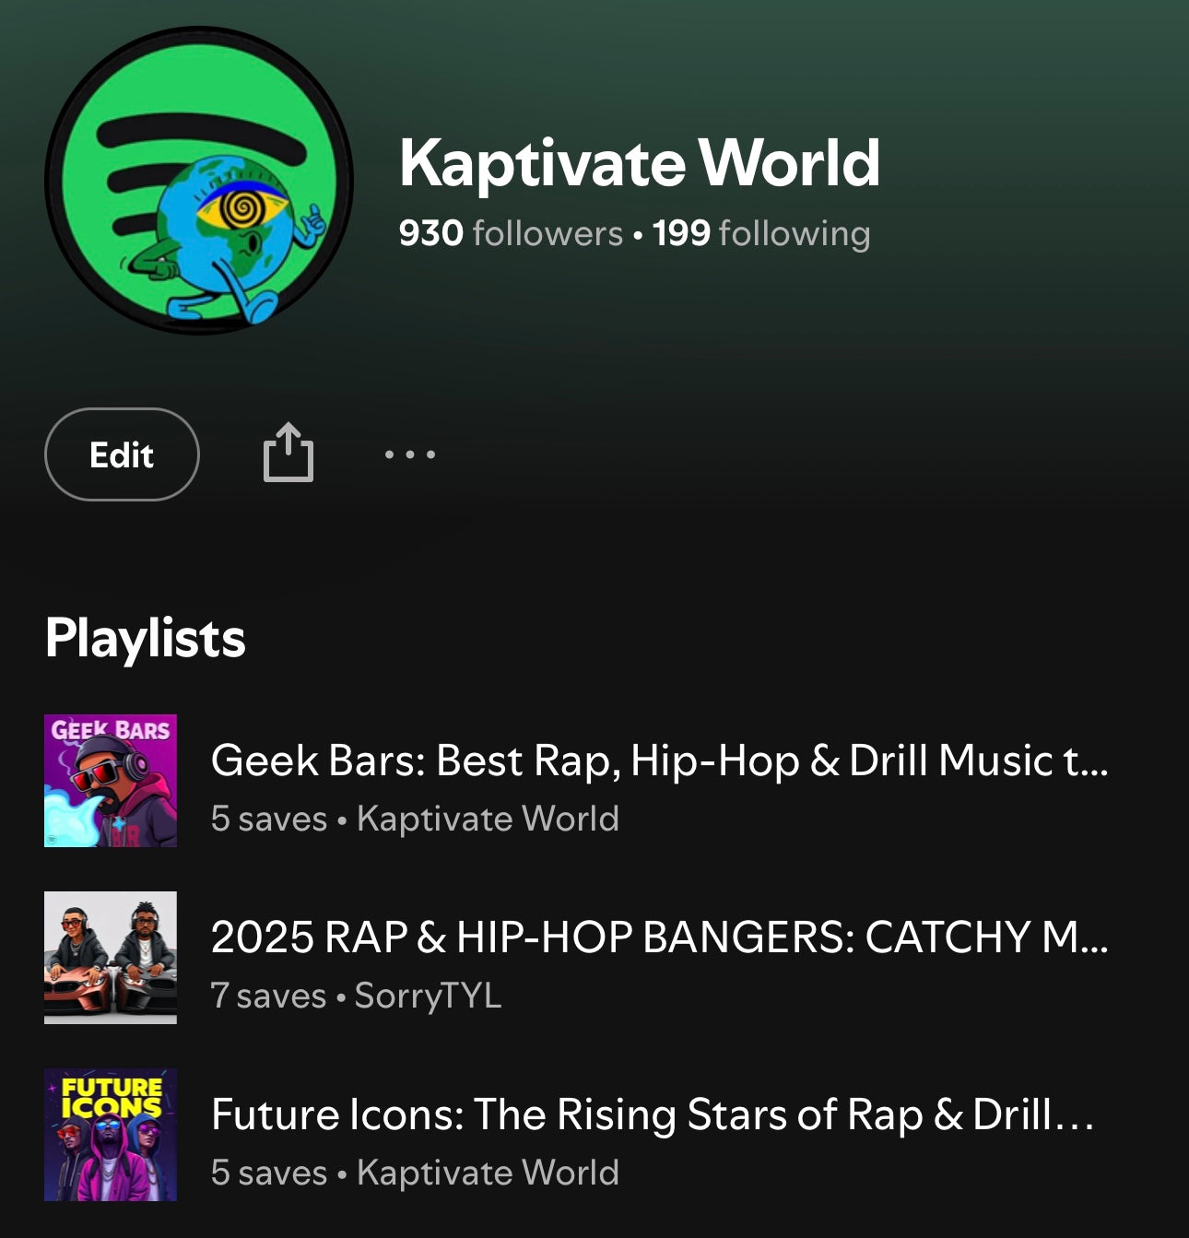Click the Edit profile button
Screen dimensions: 1189x1238
122,454
